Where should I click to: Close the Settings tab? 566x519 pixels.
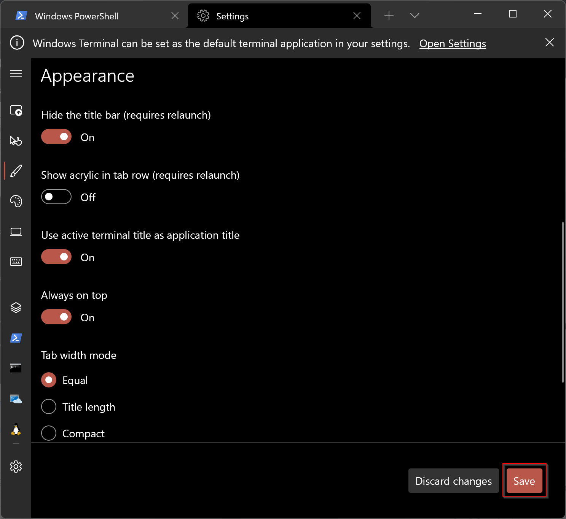[357, 16]
